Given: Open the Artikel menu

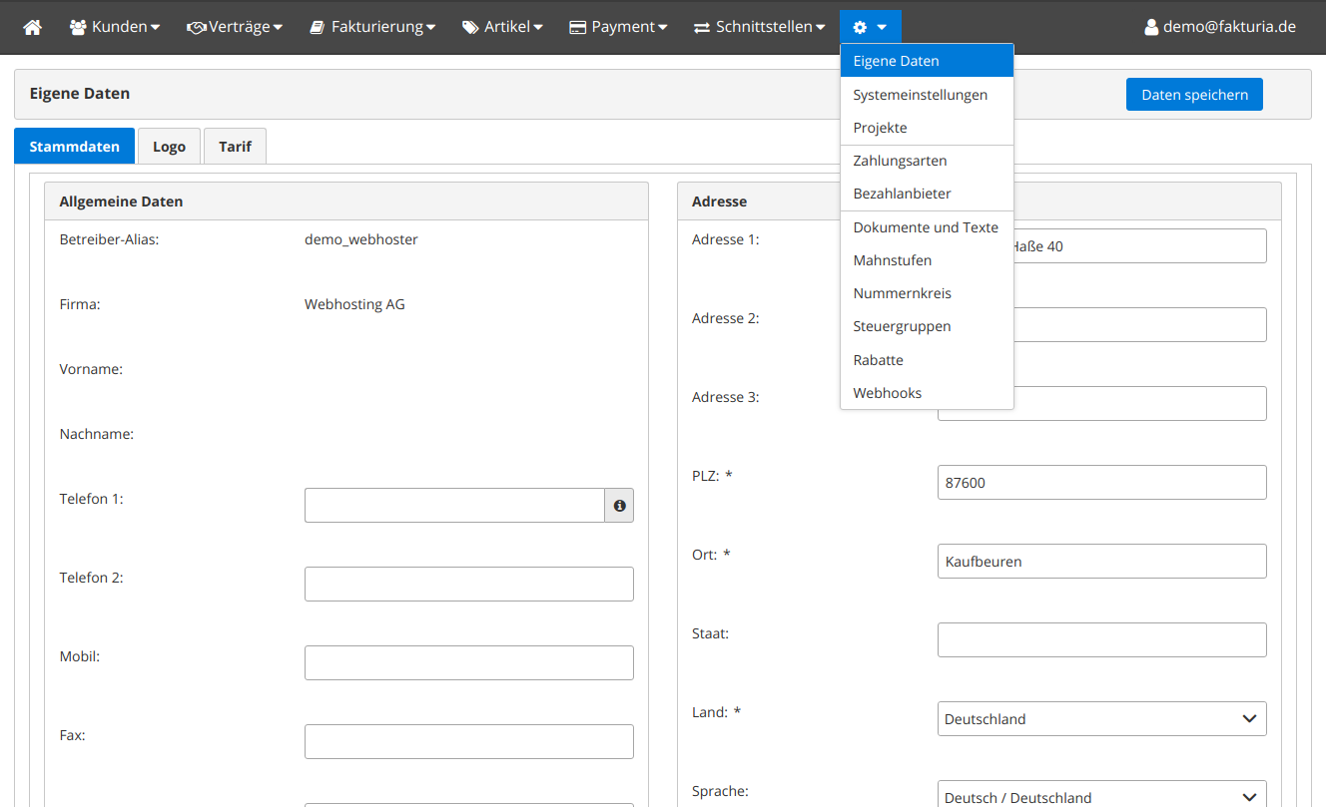Looking at the screenshot, I should (502, 27).
